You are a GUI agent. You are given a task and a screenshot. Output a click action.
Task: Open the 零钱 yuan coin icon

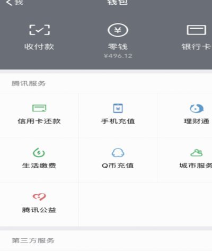[x=118, y=30]
